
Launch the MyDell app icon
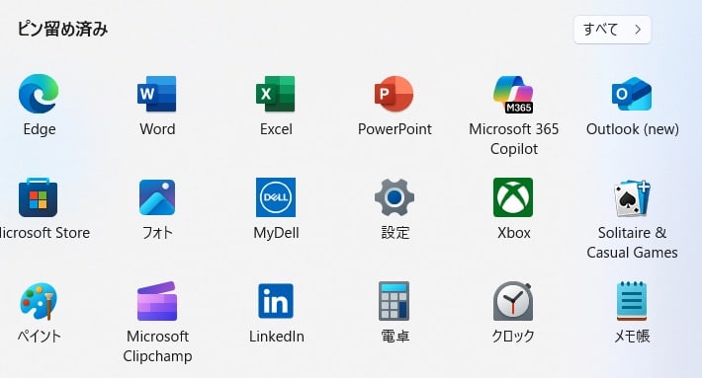point(276,197)
